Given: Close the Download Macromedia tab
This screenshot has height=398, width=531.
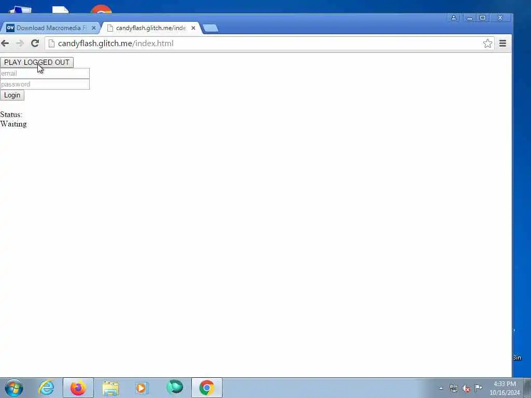Looking at the screenshot, I should [94, 28].
